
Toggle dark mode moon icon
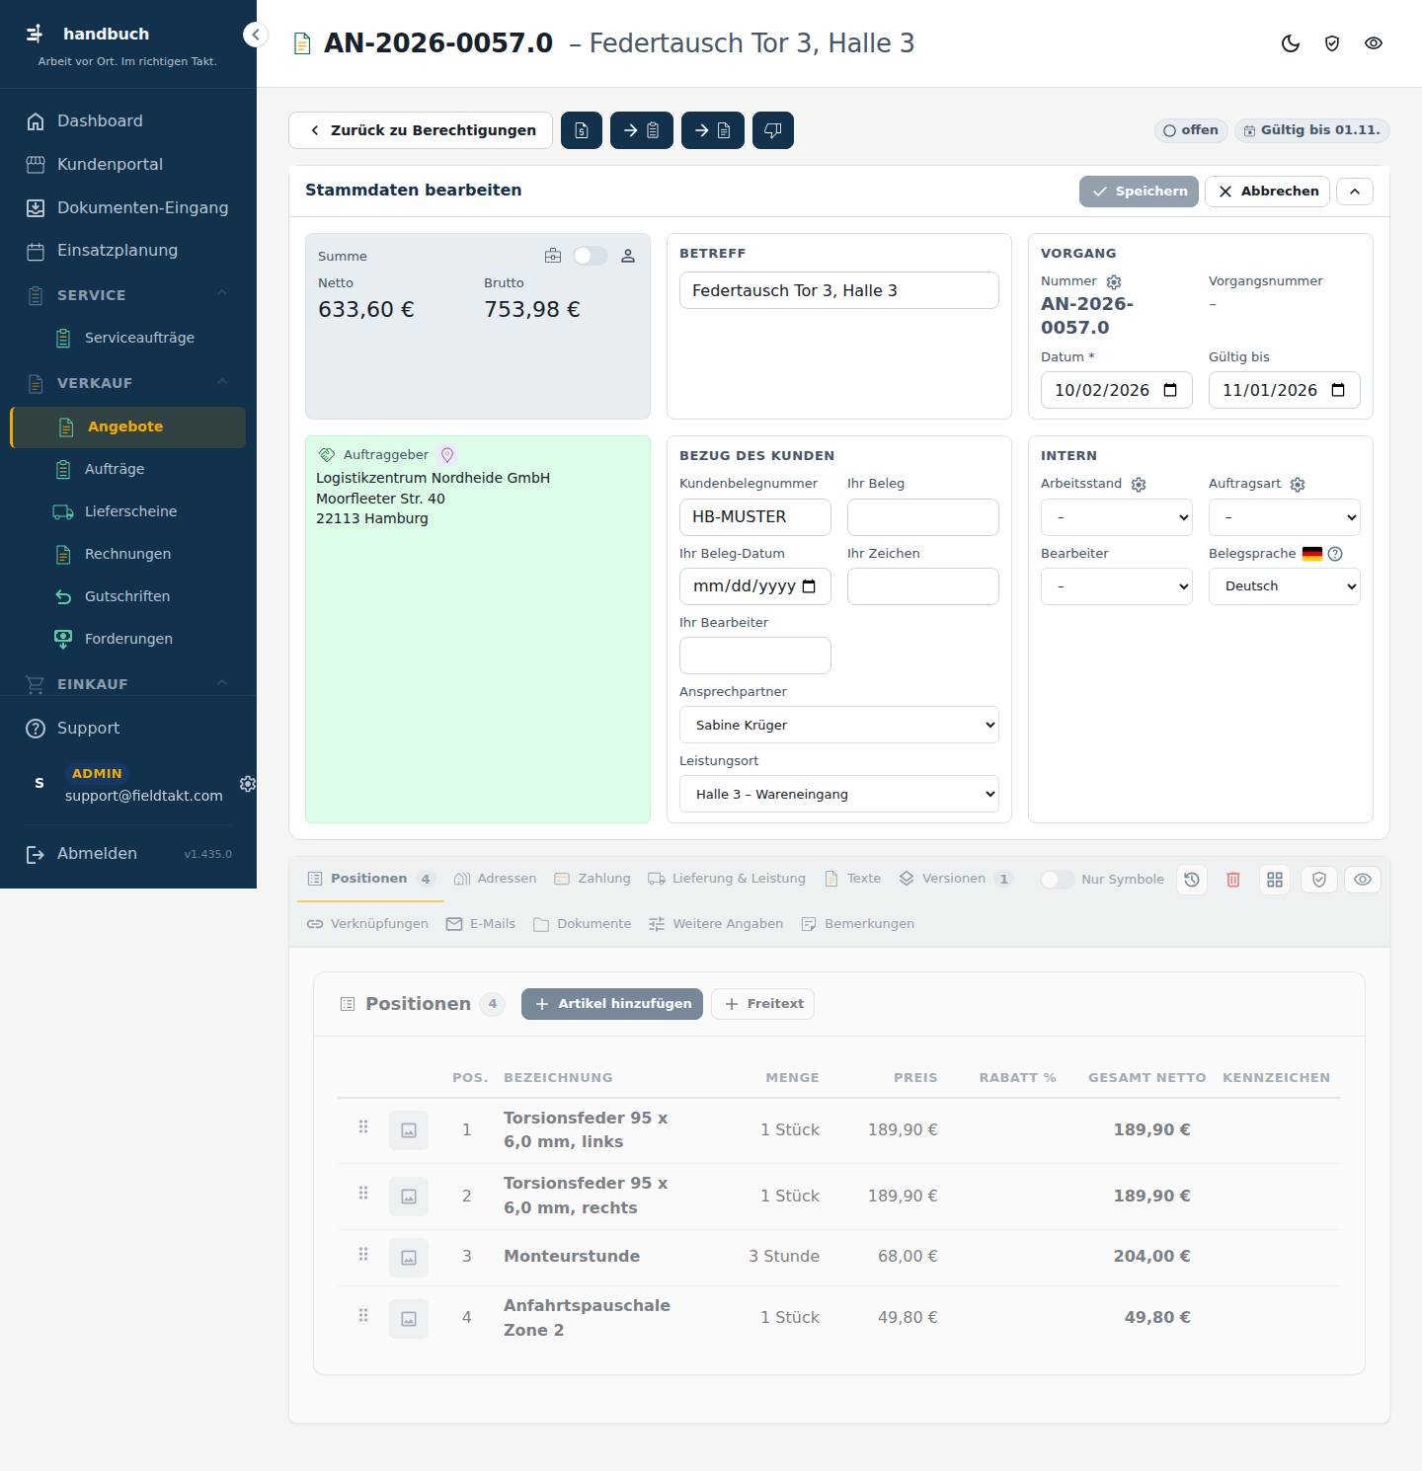point(1291,43)
